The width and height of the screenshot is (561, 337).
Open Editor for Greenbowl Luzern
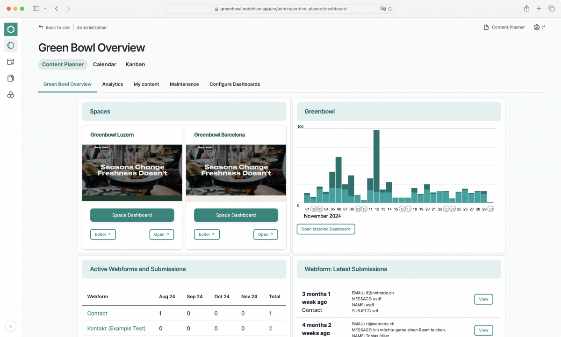(x=103, y=234)
